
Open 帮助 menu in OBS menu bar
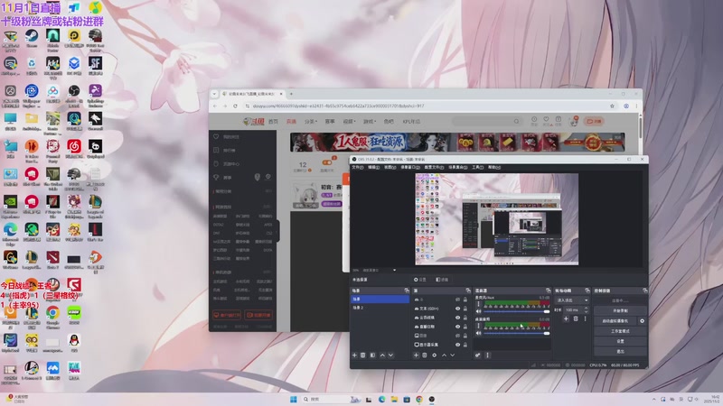[x=493, y=167]
